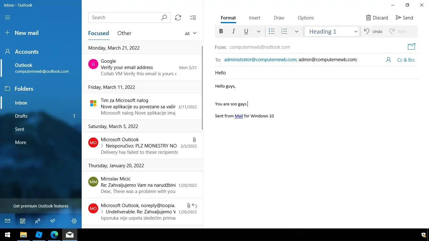Click the paperclip on the Neisporučivo email
Image resolution: width=429 pixels, height=241 pixels.
(x=194, y=140)
